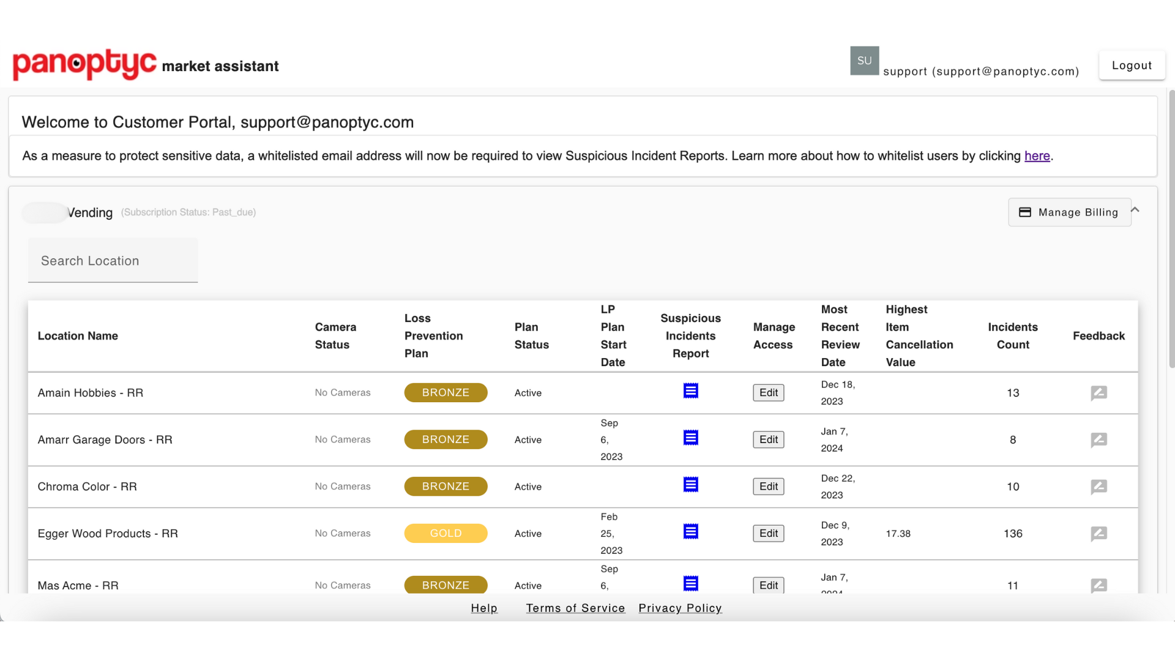Click 'Subscription Status: Past_due' text

[x=188, y=212]
